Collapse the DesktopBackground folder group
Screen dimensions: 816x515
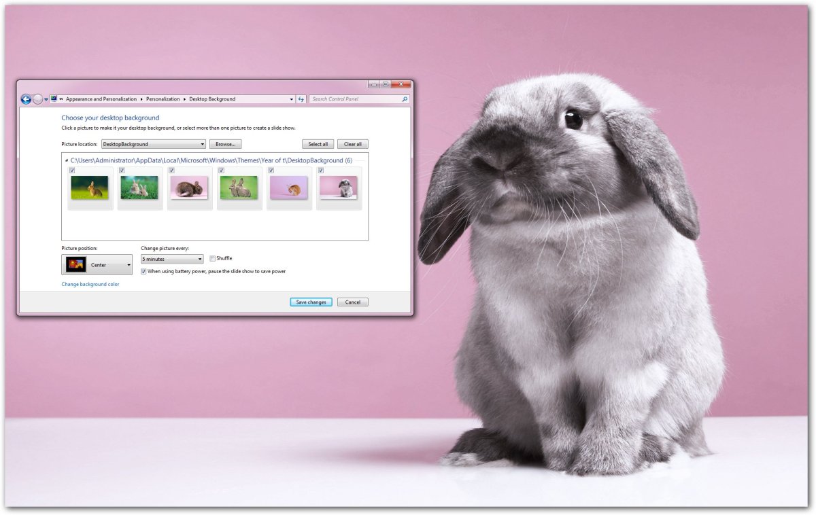pos(67,161)
